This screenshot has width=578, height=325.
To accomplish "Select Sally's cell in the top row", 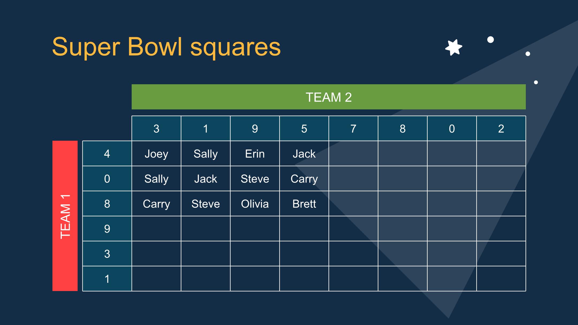I will tap(206, 154).
